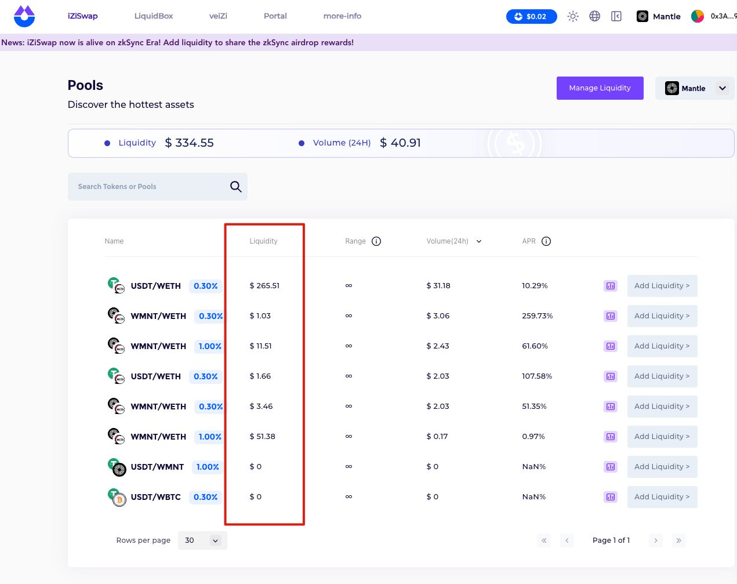Click the 0x3A wallet address
Screen dimensions: 737x584
[x=723, y=16]
